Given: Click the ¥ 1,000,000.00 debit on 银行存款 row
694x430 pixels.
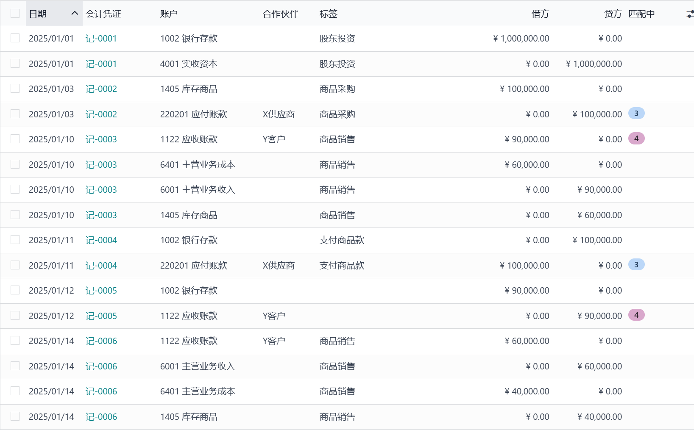Looking at the screenshot, I should pos(521,39).
